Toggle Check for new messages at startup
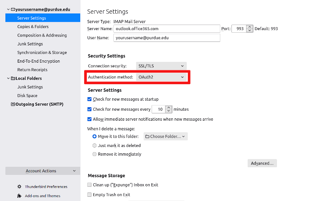 point(90,99)
